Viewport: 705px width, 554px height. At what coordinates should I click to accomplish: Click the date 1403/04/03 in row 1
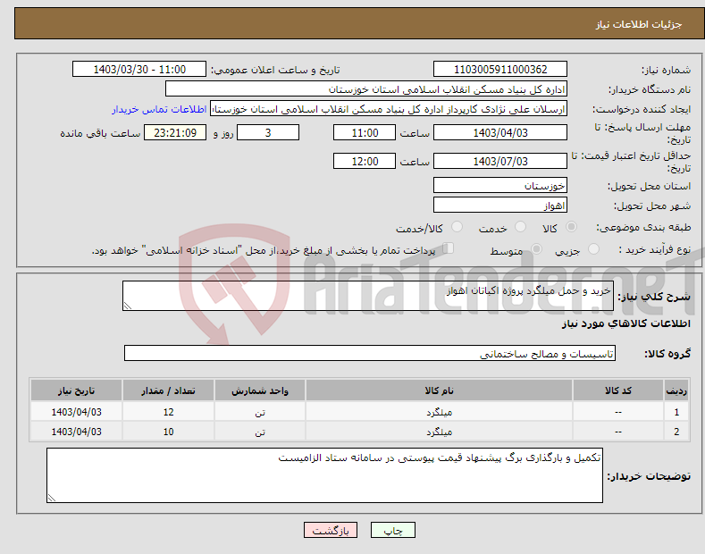(77, 412)
